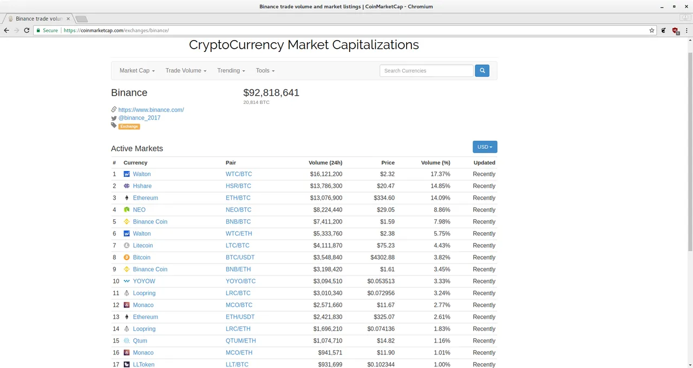The height and width of the screenshot is (368, 693).
Task: Click the YOYOW coin icon
Action: pyautogui.click(x=127, y=281)
